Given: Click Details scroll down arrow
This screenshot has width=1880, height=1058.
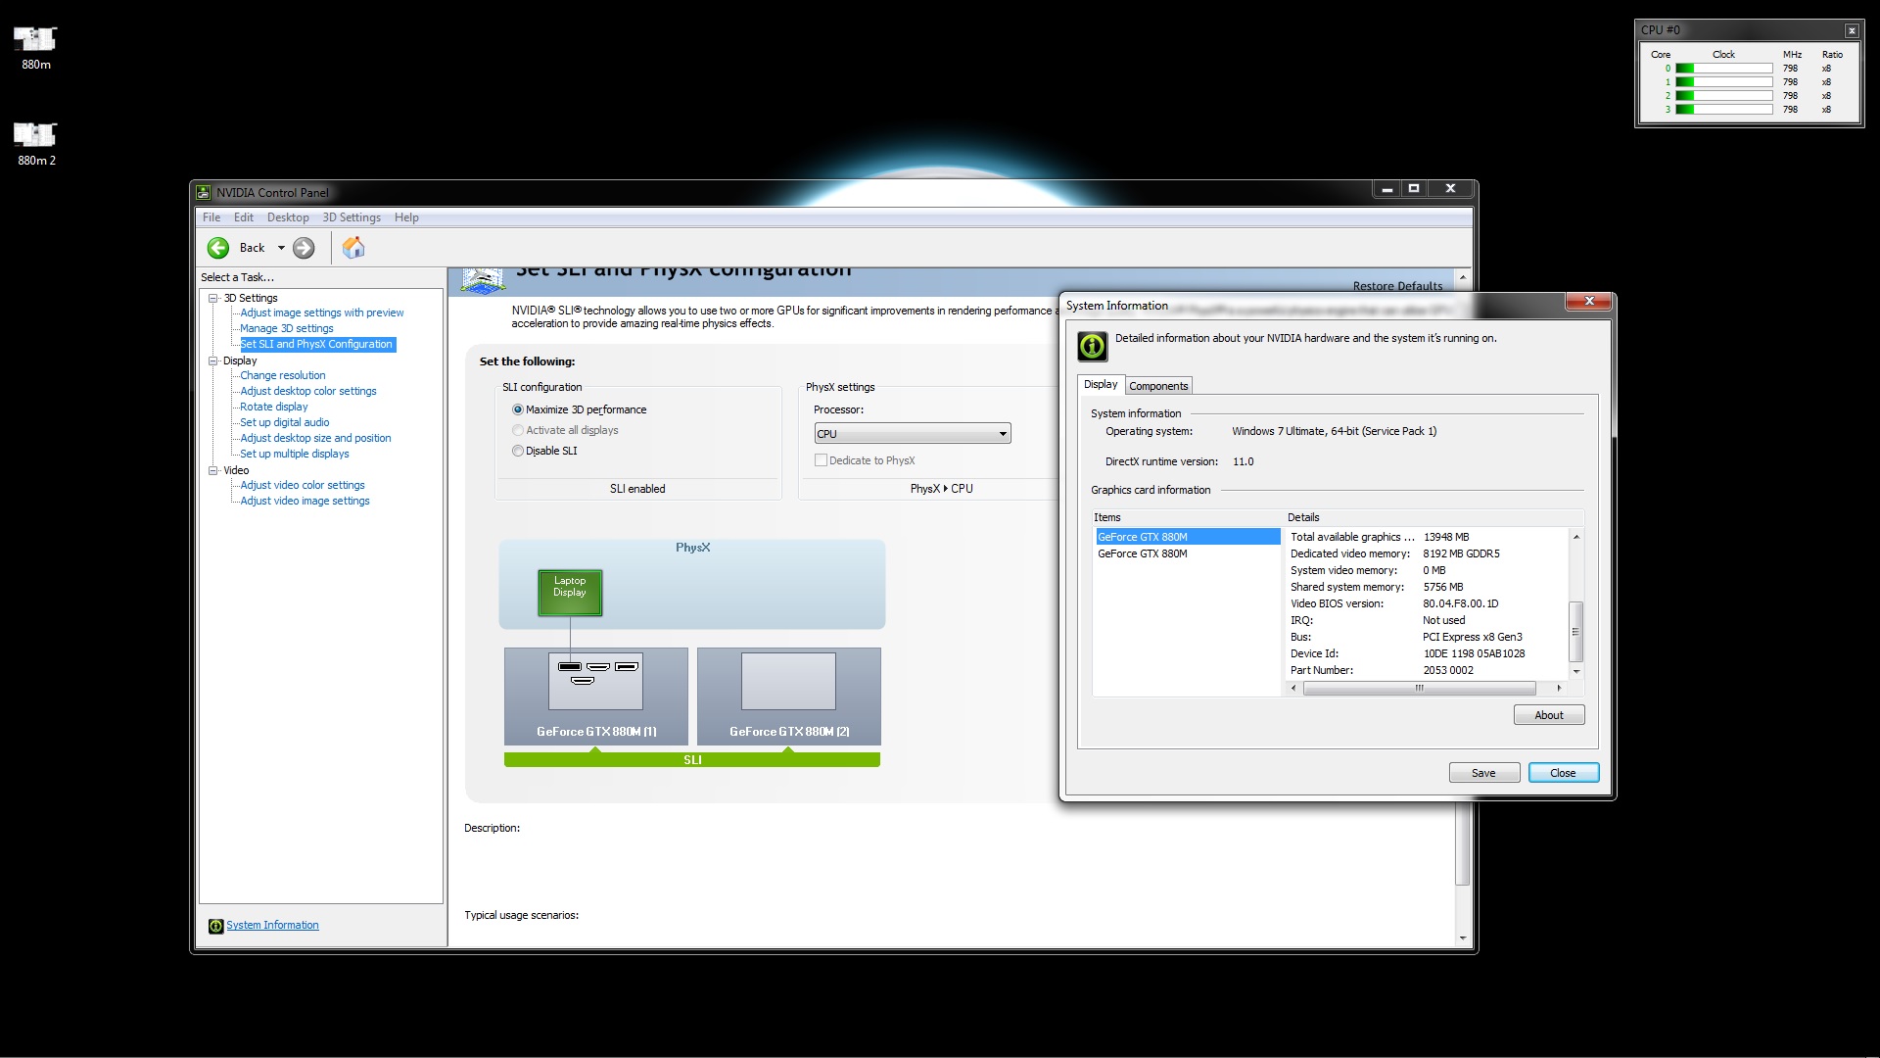Looking at the screenshot, I should (x=1575, y=672).
